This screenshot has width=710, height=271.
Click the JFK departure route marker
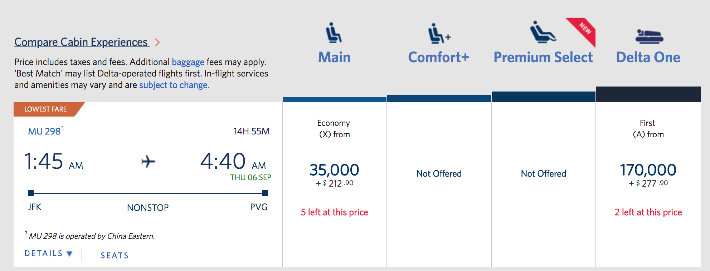31,193
